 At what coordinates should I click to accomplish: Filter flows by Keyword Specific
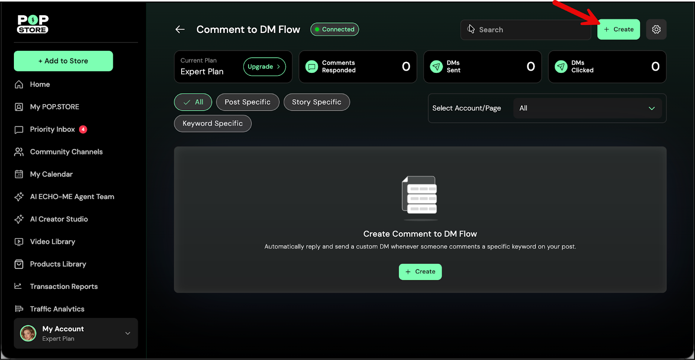[x=212, y=124]
